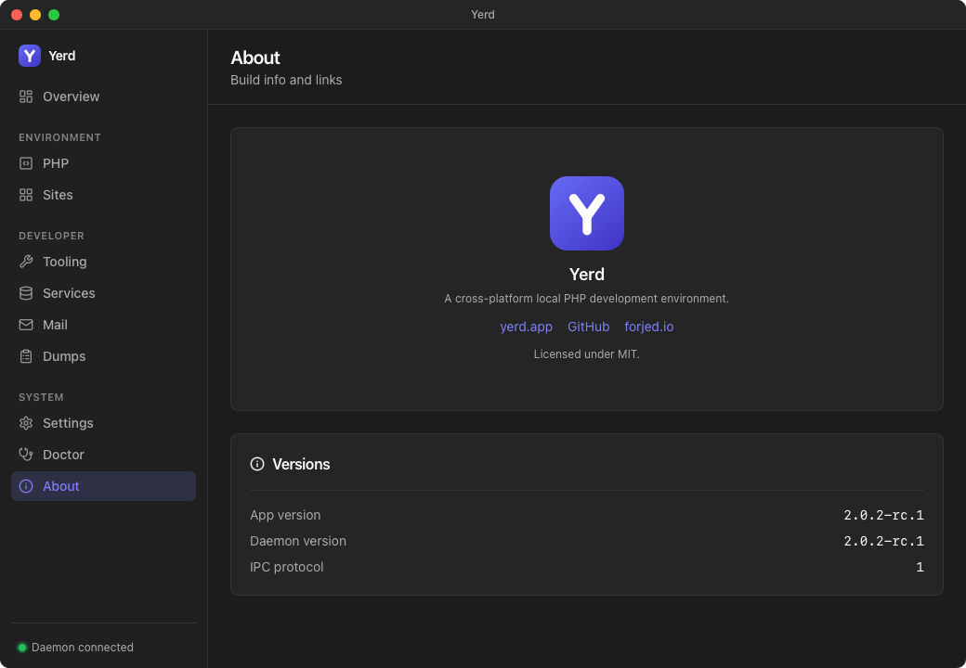Click the Licensed under MIT text

pos(586,354)
